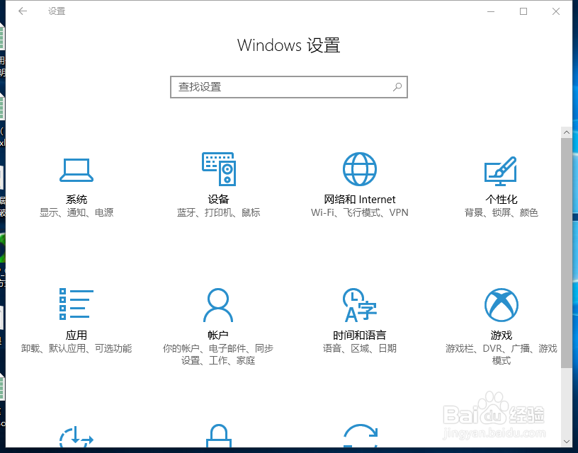Open the Time and Language (时间和语言) icon
This screenshot has height=453, width=578.
(x=360, y=305)
